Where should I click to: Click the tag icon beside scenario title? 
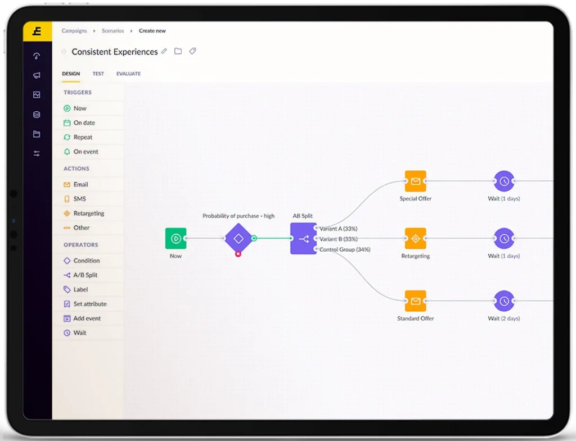tap(192, 51)
